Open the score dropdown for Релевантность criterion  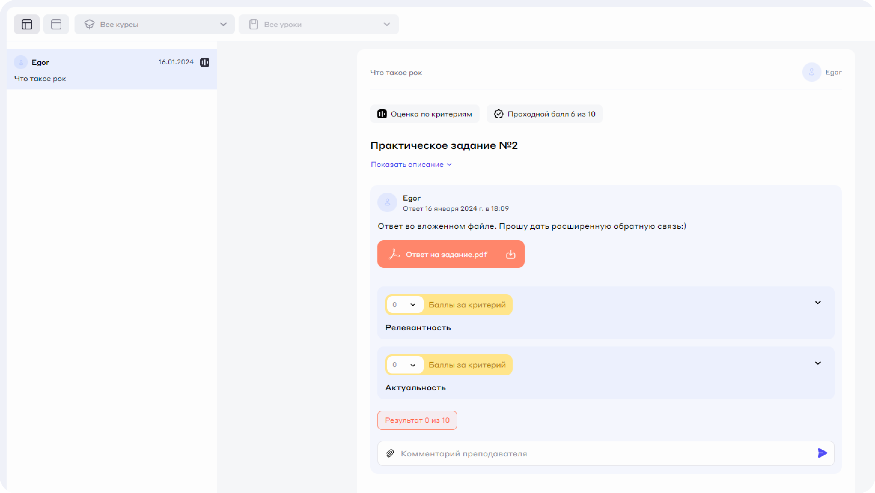pos(404,305)
